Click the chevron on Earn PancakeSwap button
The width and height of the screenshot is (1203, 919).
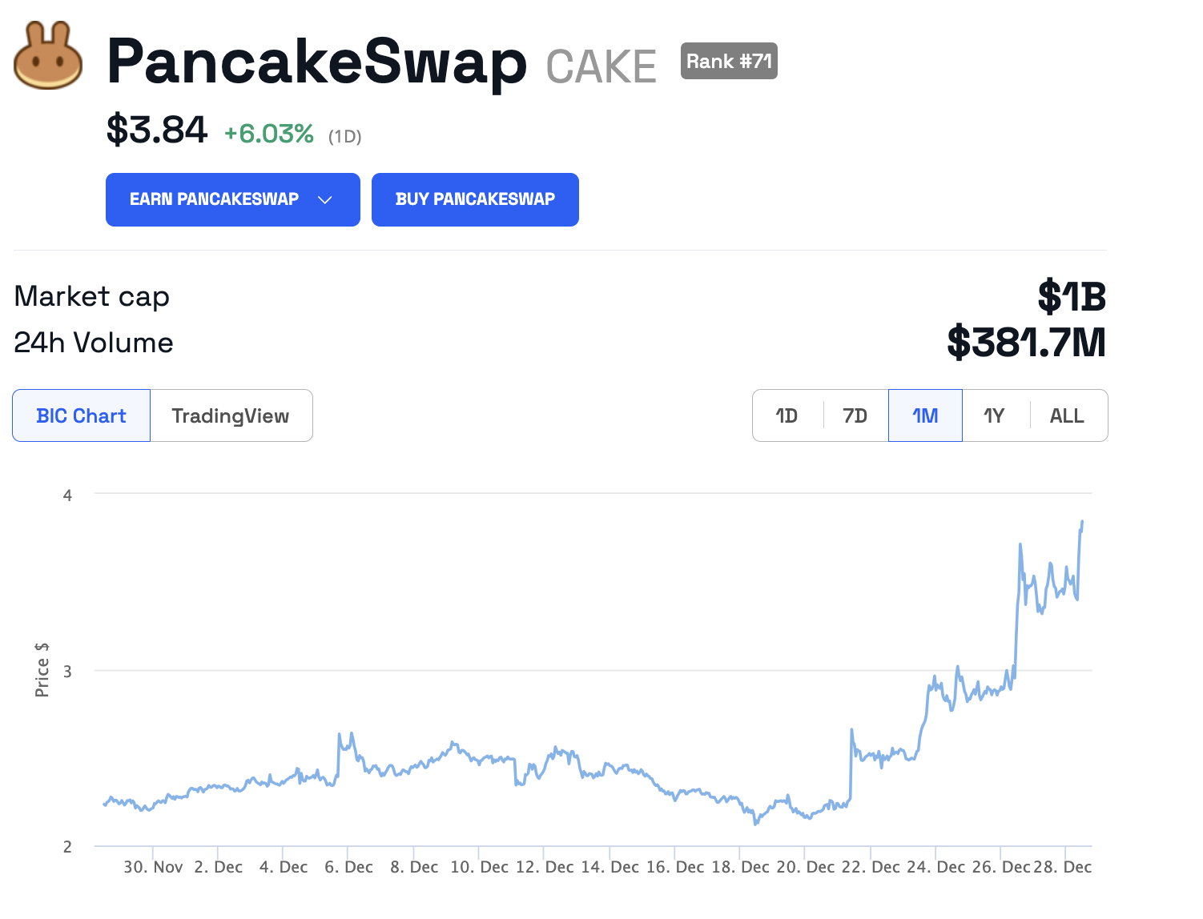pyautogui.click(x=324, y=199)
